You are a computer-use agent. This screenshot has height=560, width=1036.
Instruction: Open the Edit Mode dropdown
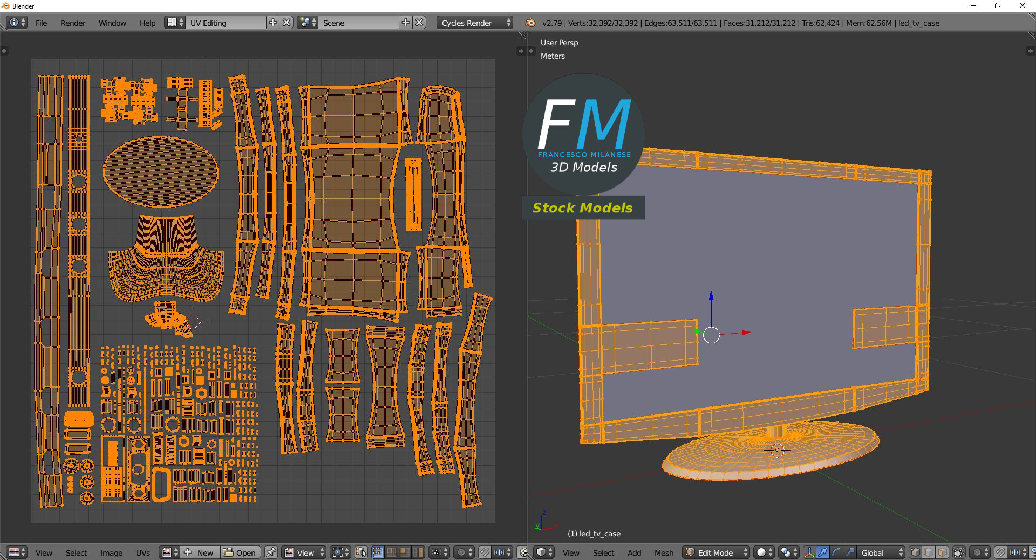coord(716,552)
